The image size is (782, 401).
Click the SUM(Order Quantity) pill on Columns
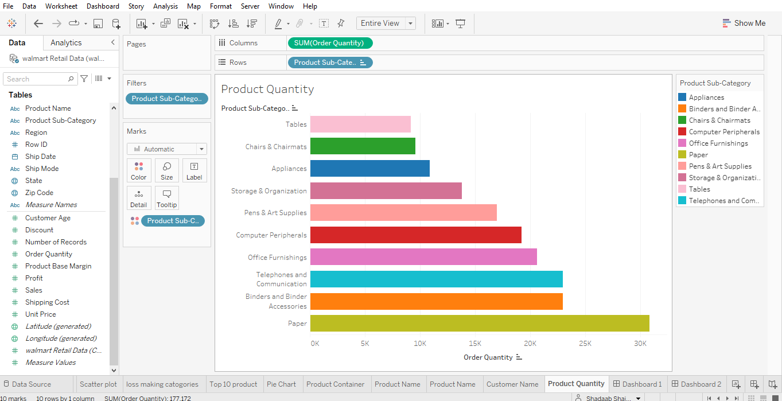coord(330,43)
